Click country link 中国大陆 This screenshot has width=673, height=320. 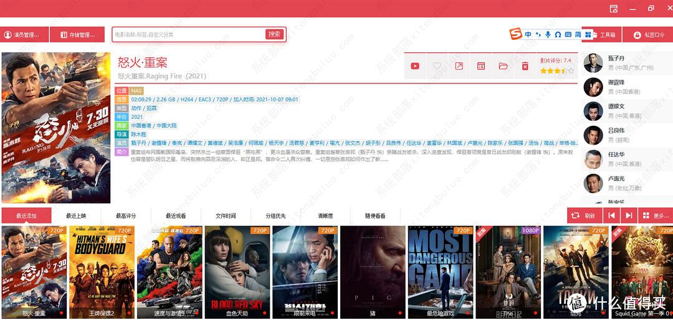[x=166, y=126]
